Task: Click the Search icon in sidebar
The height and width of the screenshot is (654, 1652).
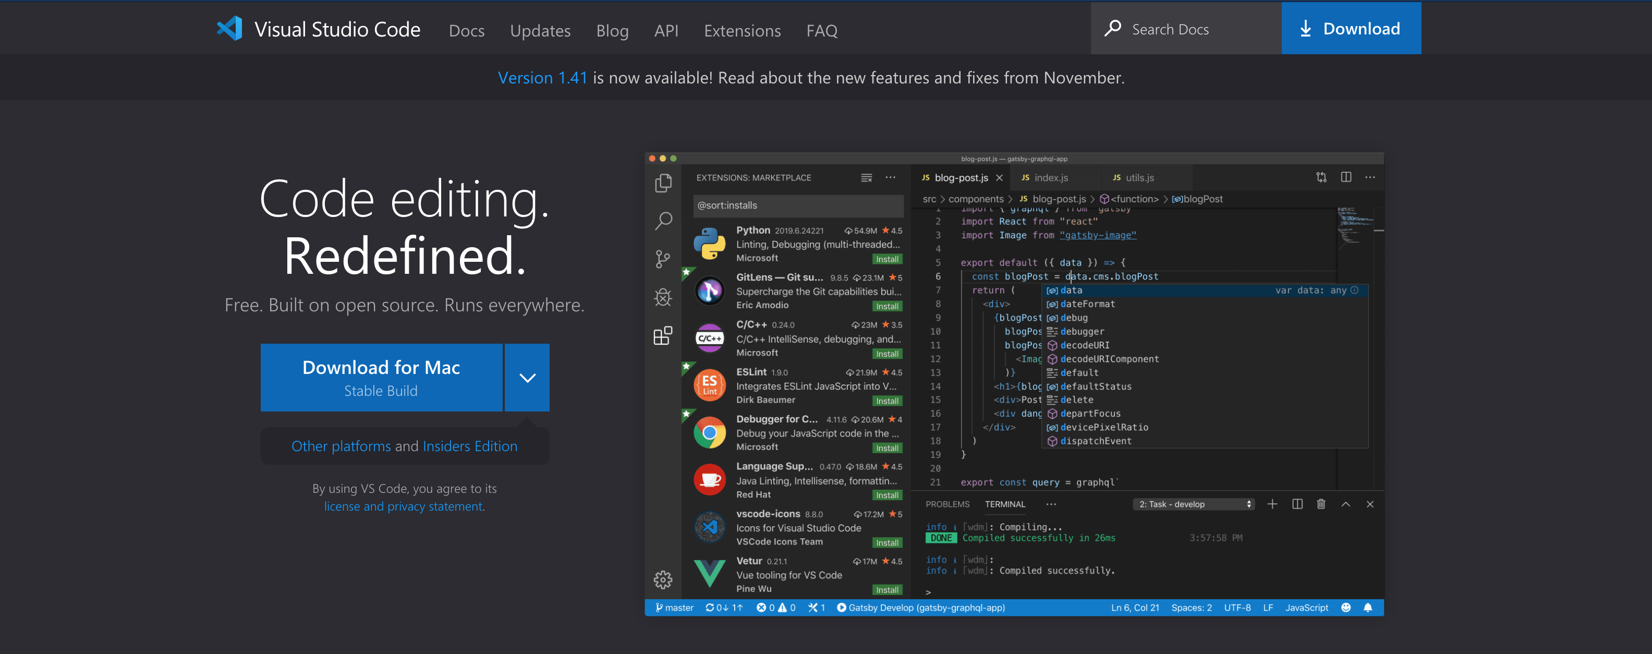Action: click(x=664, y=220)
